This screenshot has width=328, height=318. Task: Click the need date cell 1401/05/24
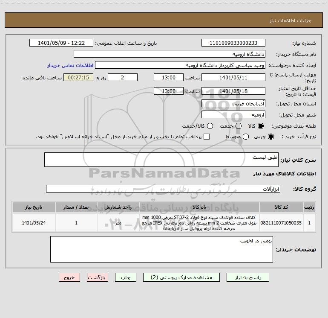tap(34, 223)
